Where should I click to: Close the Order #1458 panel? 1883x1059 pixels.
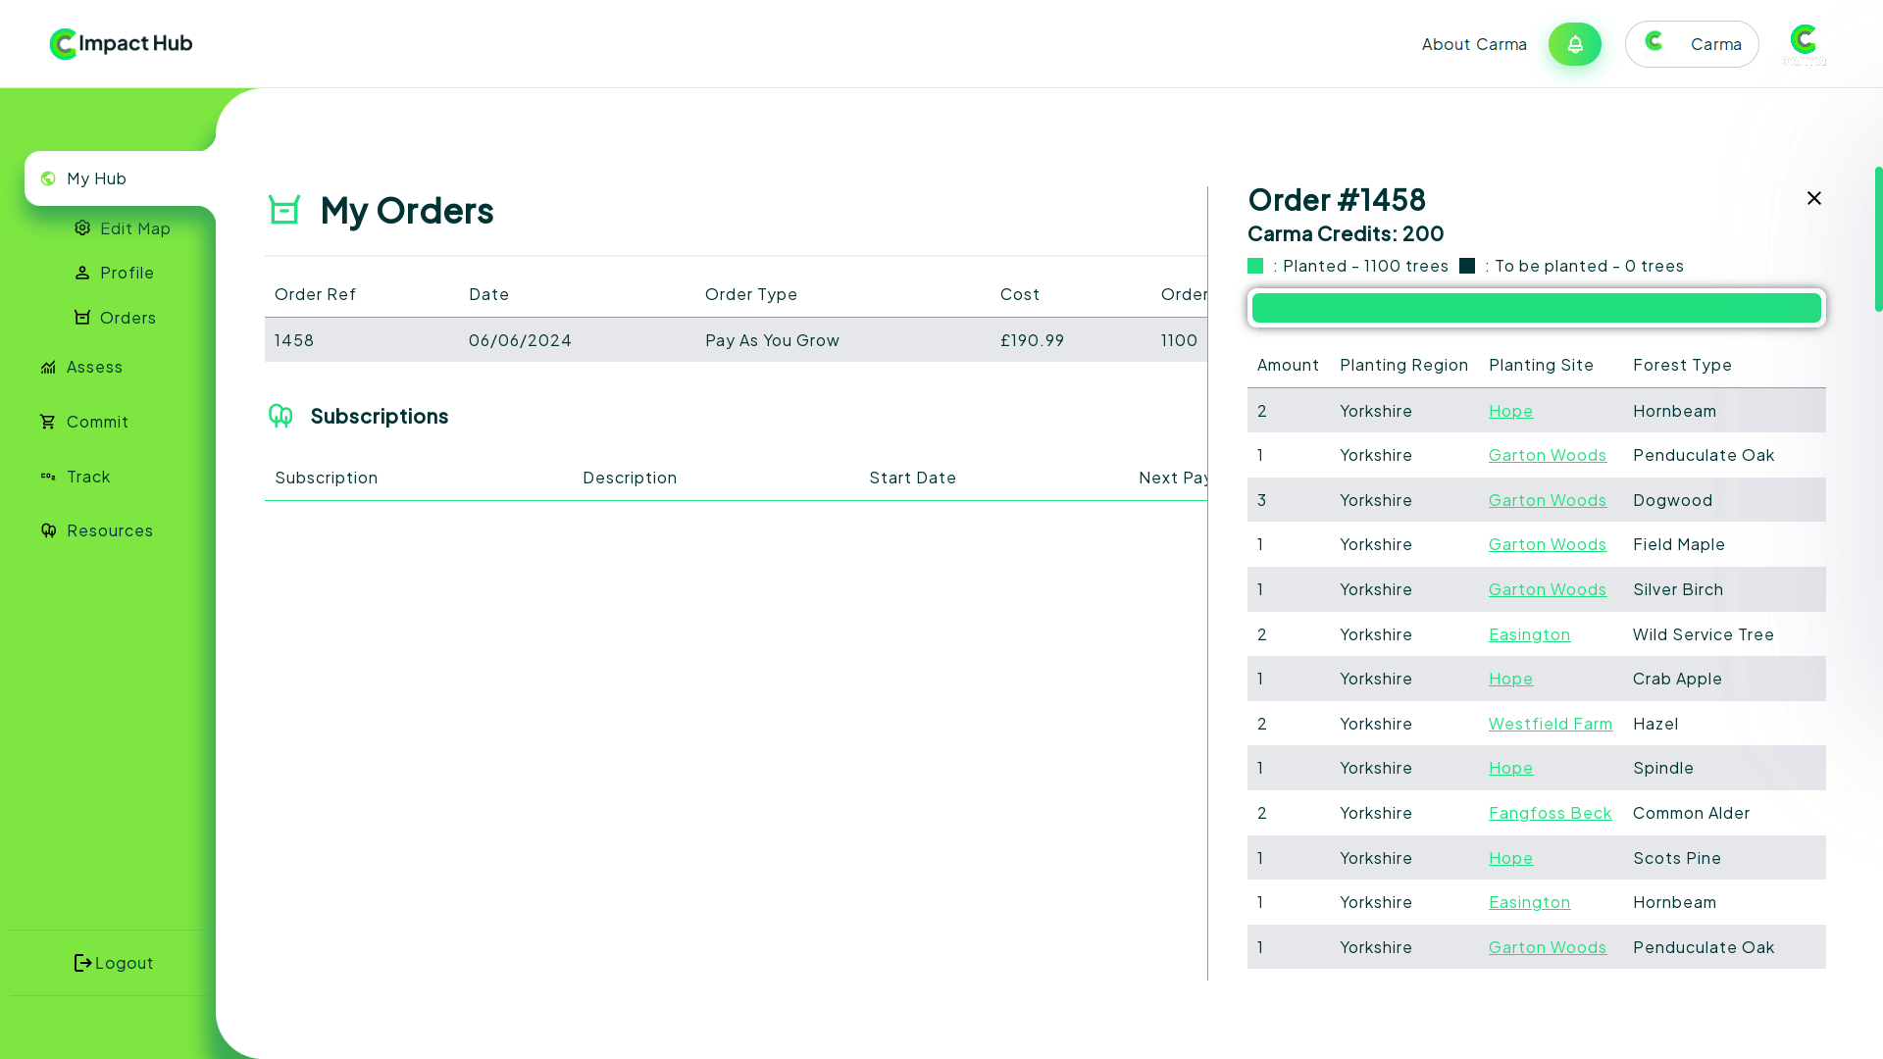tap(1813, 198)
